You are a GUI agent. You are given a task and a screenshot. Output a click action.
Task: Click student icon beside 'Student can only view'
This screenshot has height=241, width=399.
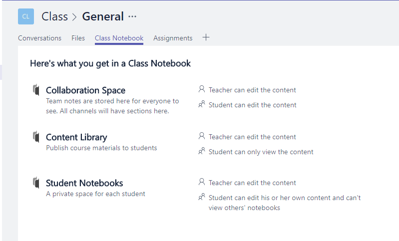point(202,151)
